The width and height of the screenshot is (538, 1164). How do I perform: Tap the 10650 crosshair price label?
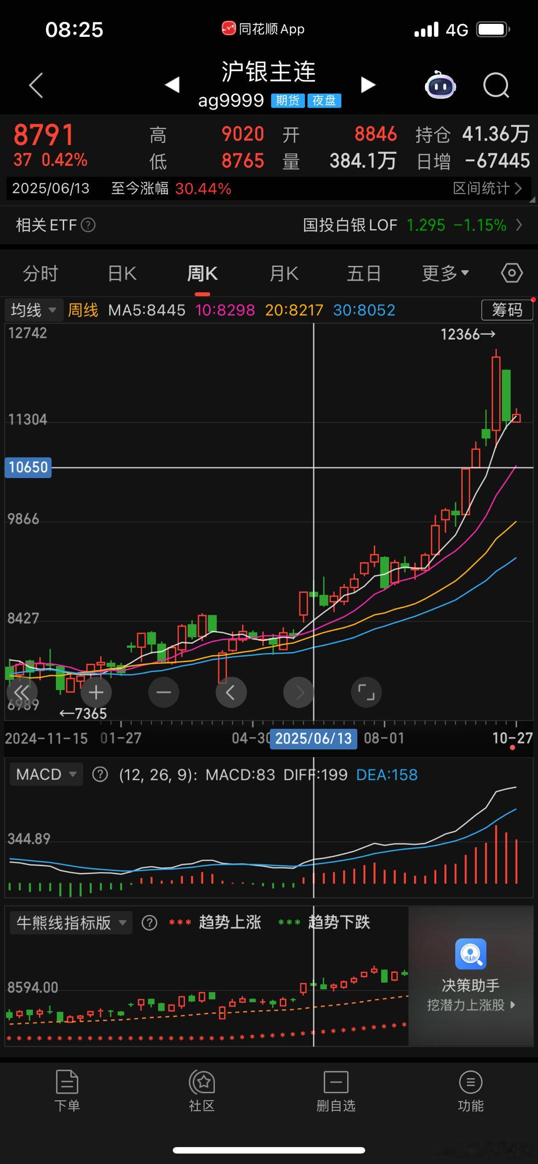pos(28,467)
